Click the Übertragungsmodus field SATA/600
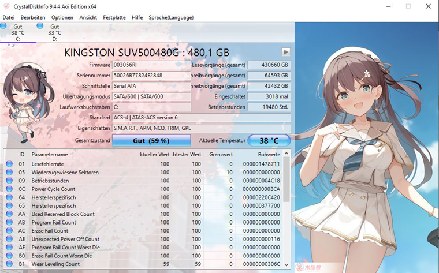This screenshot has width=439, height=273. point(151,96)
